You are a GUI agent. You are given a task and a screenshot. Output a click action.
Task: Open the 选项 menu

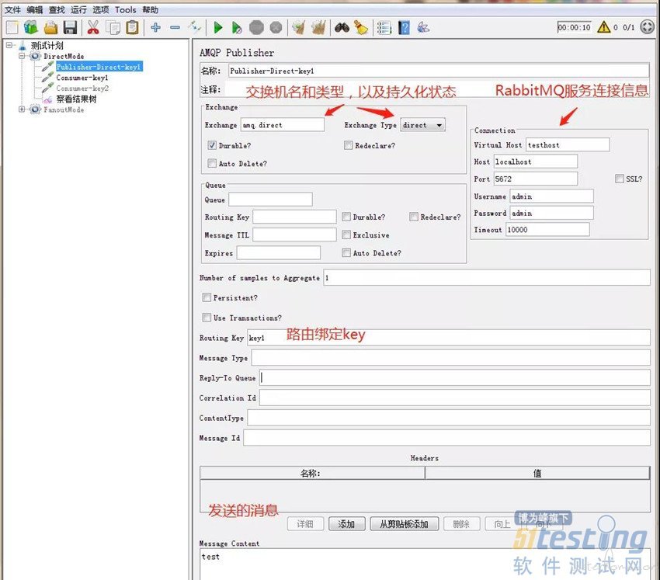101,9
